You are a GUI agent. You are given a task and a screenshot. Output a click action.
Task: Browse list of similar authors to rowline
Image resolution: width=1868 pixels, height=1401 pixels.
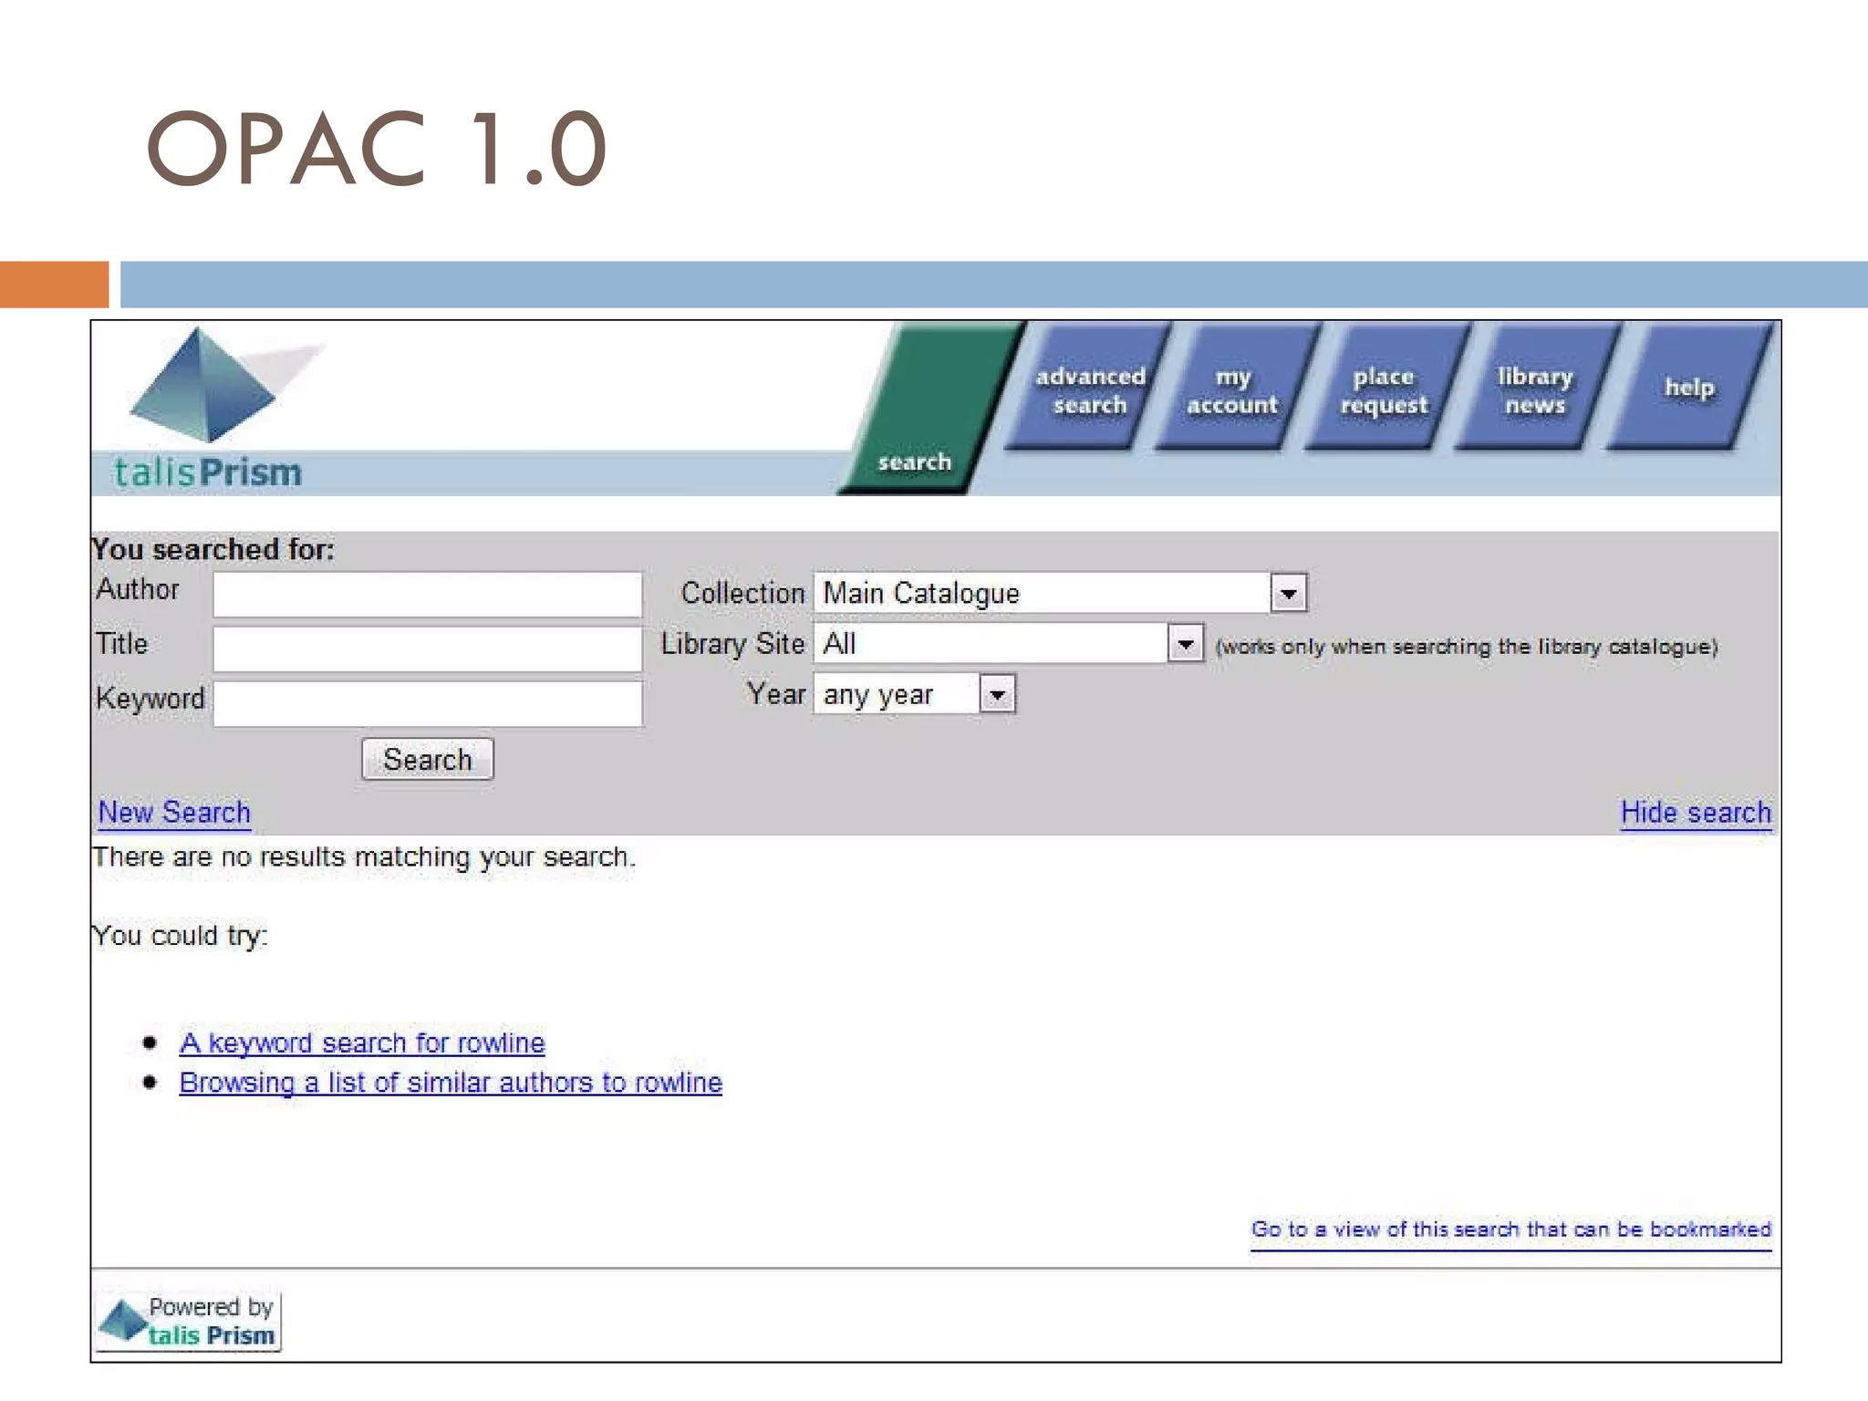pyautogui.click(x=451, y=1083)
